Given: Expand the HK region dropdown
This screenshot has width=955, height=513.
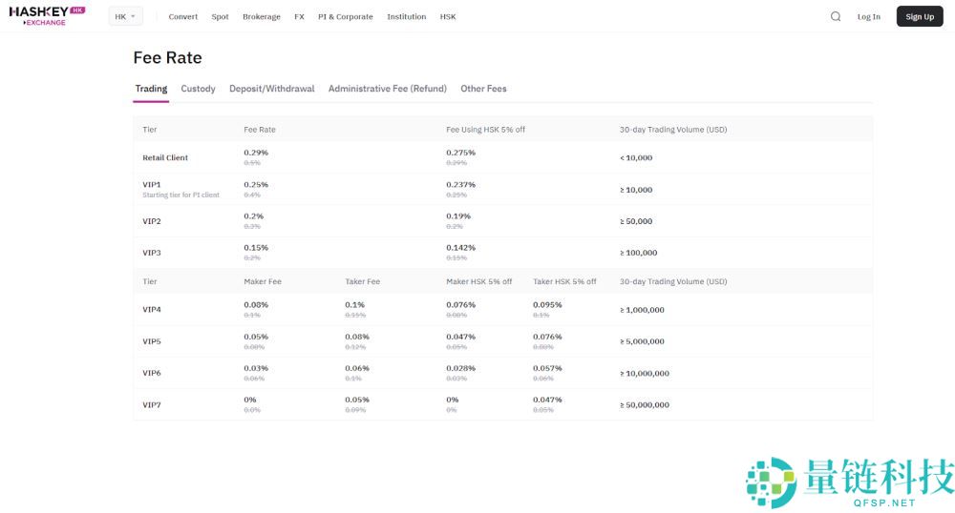Looking at the screenshot, I should 125,16.
